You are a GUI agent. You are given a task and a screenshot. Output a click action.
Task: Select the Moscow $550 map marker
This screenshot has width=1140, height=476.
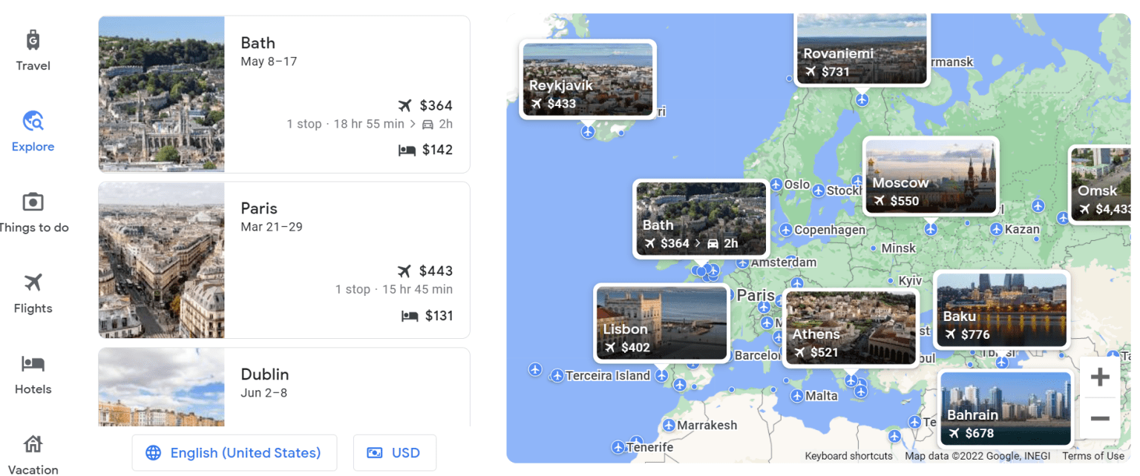931,176
